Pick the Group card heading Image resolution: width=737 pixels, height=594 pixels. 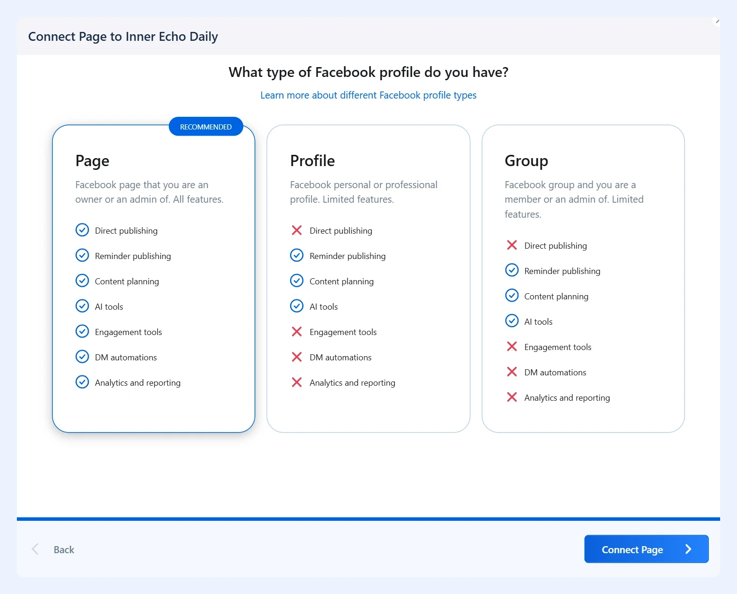[x=526, y=161]
